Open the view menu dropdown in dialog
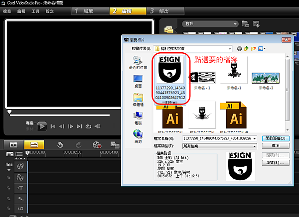Image resolution: width=299 pixels, height=217 pixels. click(262, 49)
